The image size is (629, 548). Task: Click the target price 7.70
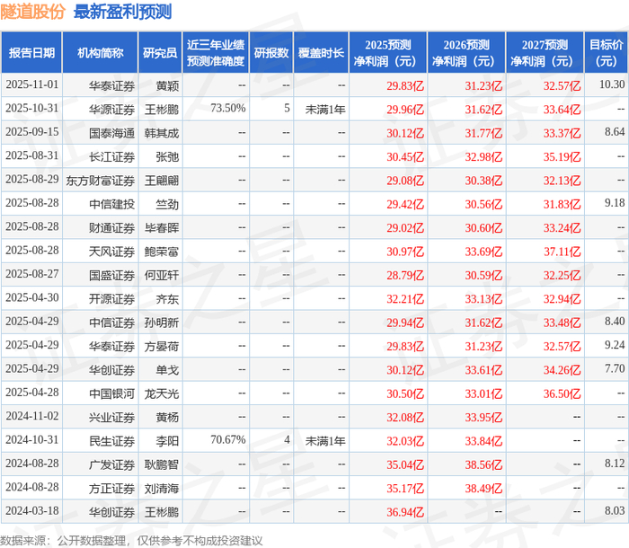pyautogui.click(x=615, y=368)
